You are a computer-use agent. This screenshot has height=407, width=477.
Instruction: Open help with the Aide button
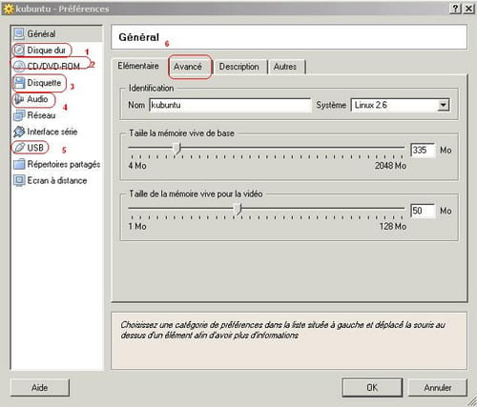click(x=40, y=387)
